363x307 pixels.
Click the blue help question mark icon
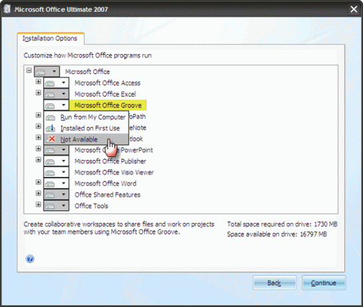click(x=30, y=259)
